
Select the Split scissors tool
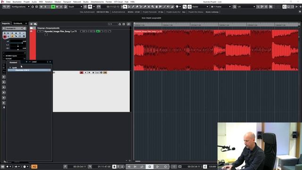pos(141,7)
